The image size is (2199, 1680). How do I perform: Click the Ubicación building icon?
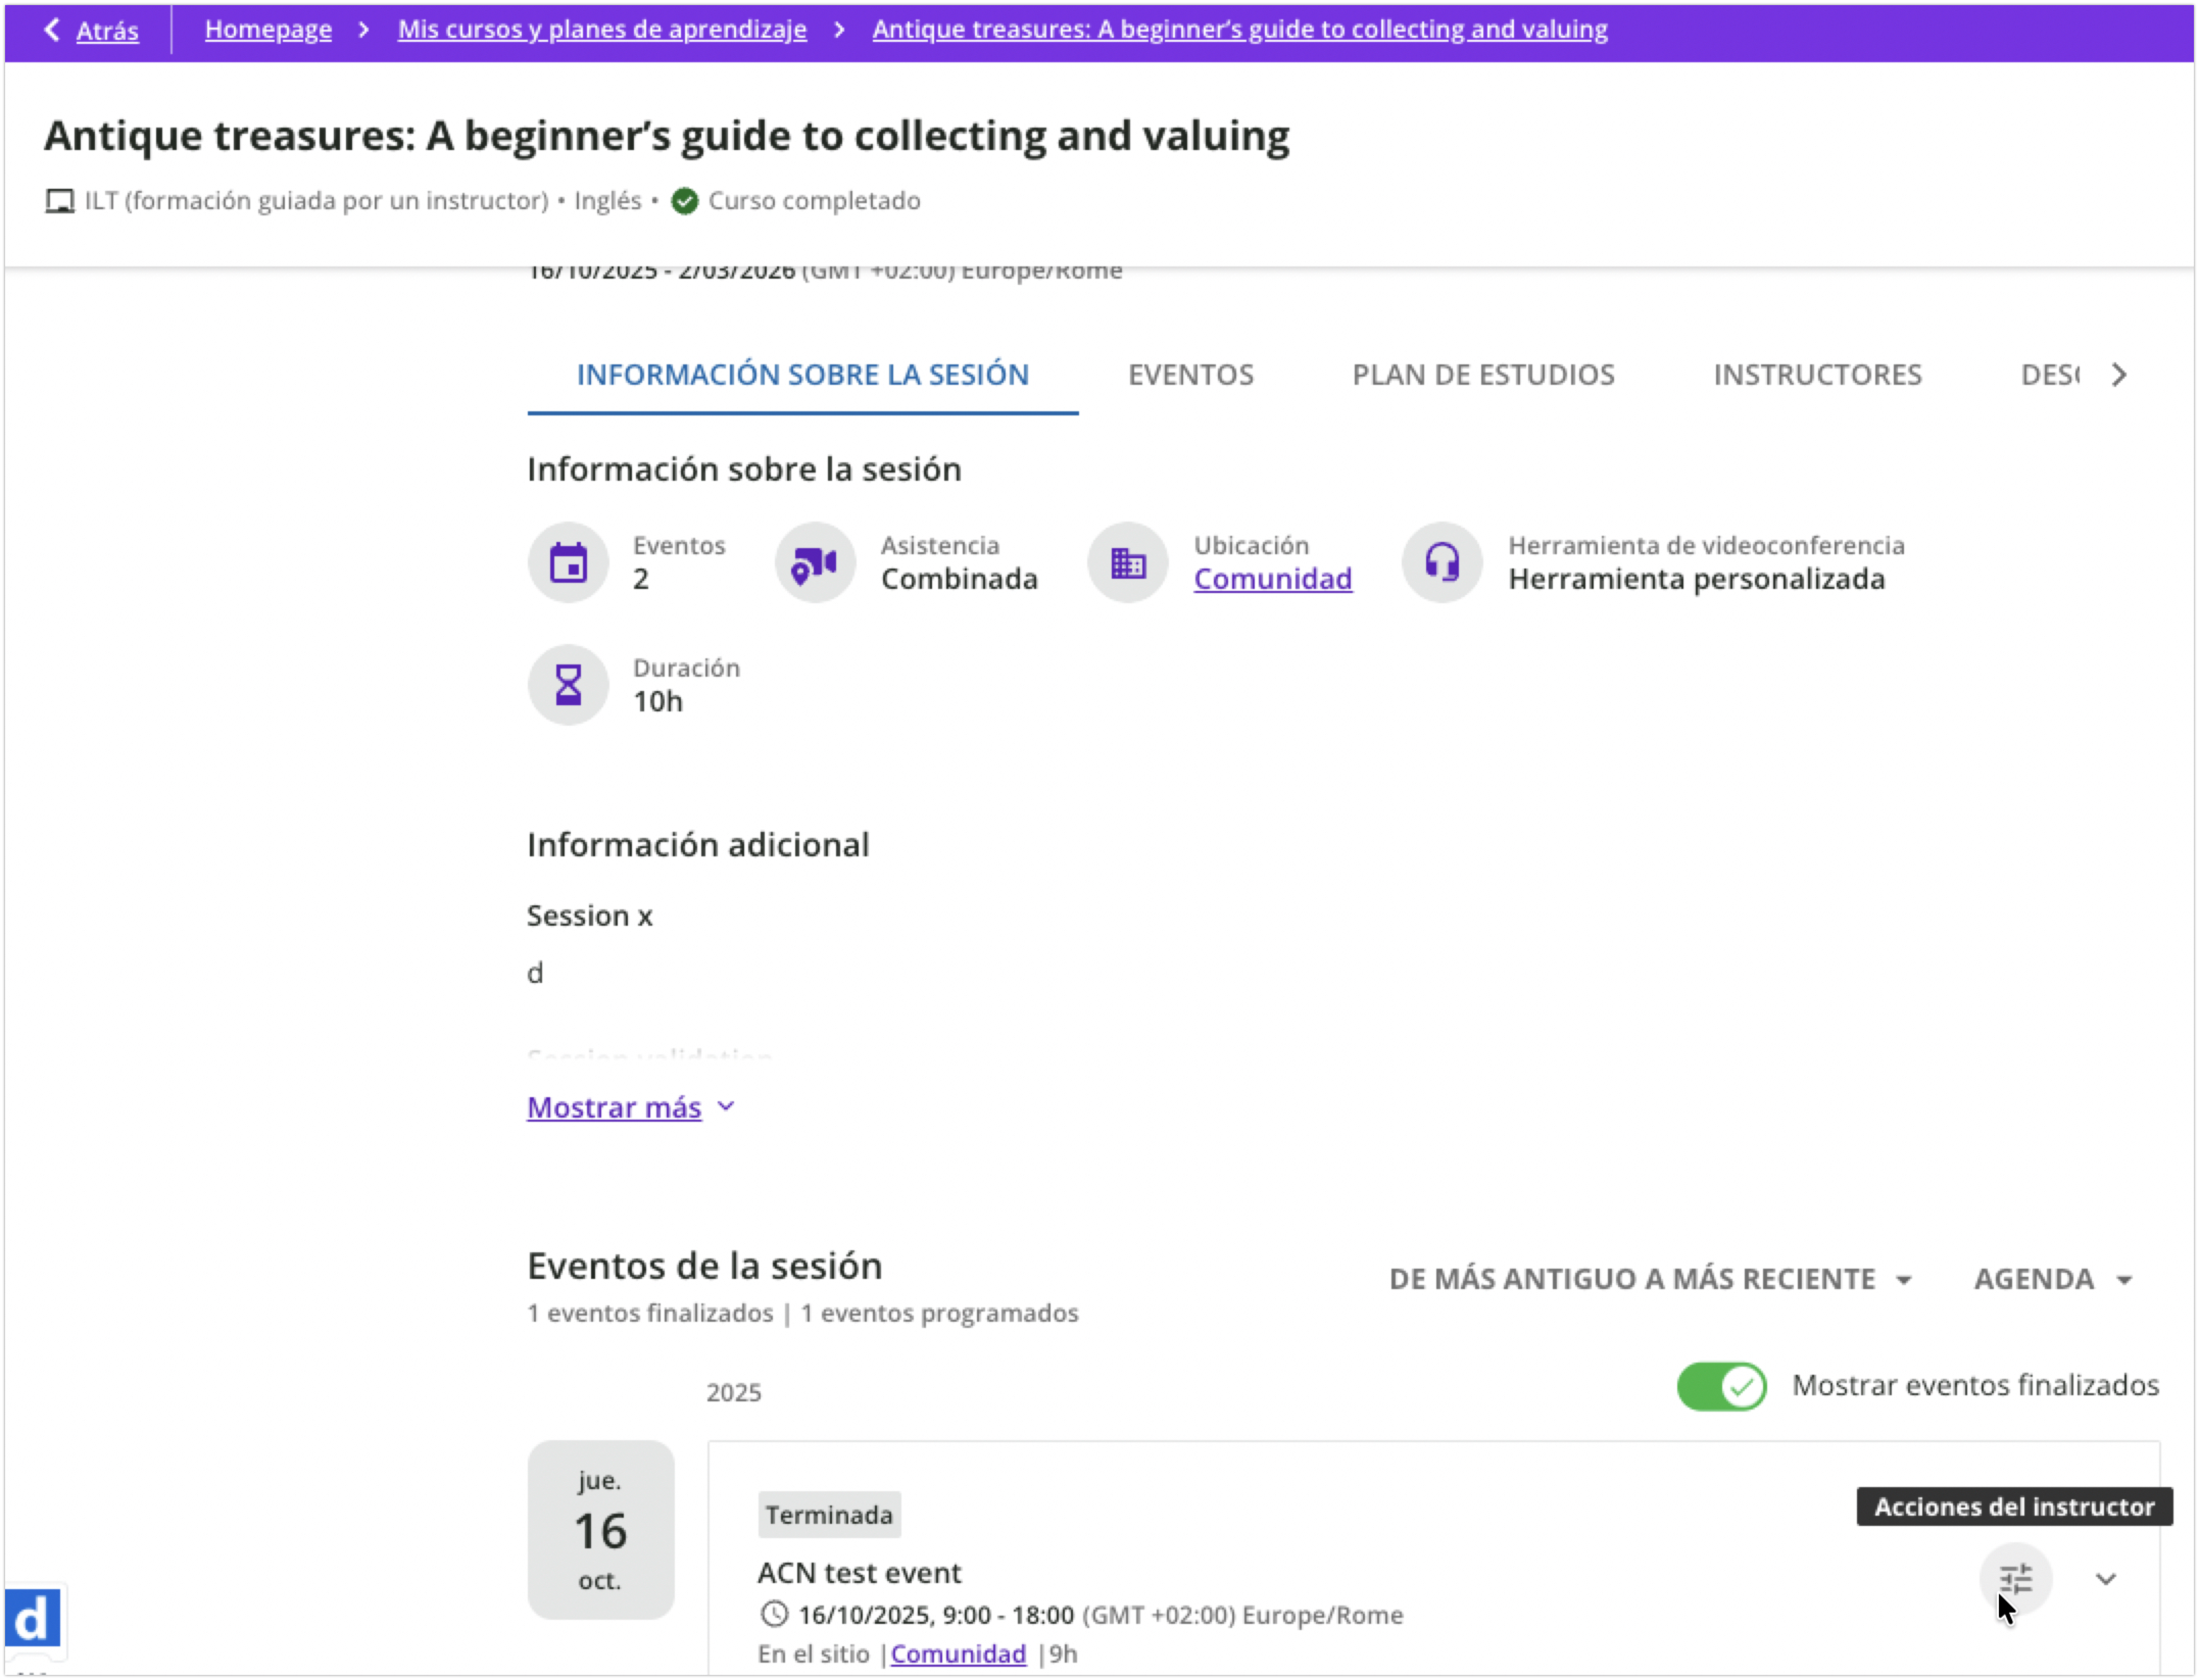[x=1127, y=563]
